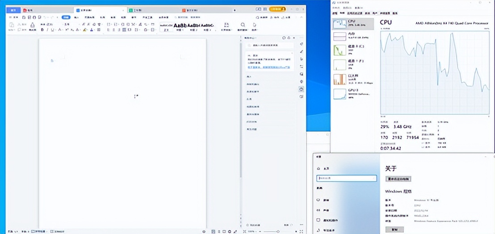The image size is (495, 234).
Task: Close the WPS right side pane
Action: pyautogui.click(x=293, y=38)
